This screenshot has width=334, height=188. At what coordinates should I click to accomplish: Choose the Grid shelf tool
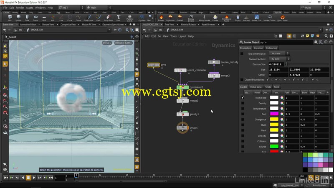click(x=44, y=18)
